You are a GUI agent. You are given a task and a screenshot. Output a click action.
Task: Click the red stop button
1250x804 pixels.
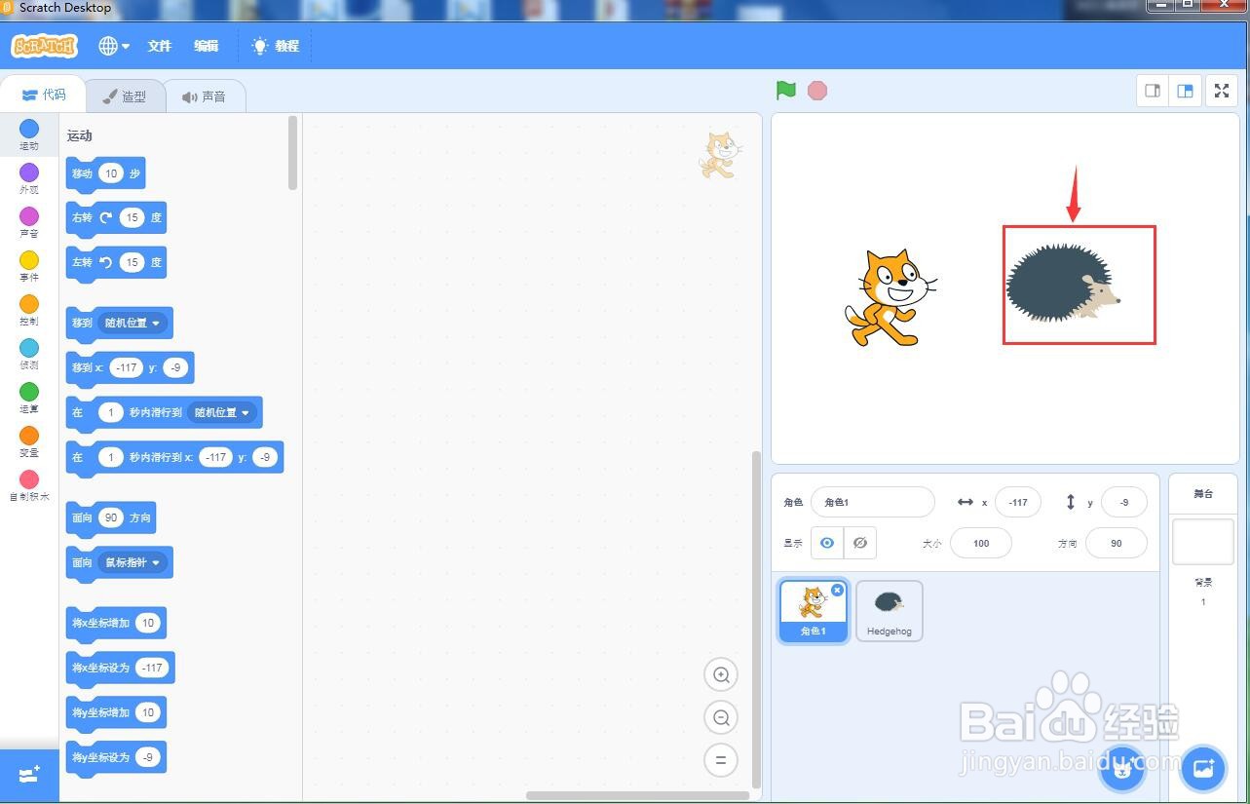point(817,91)
